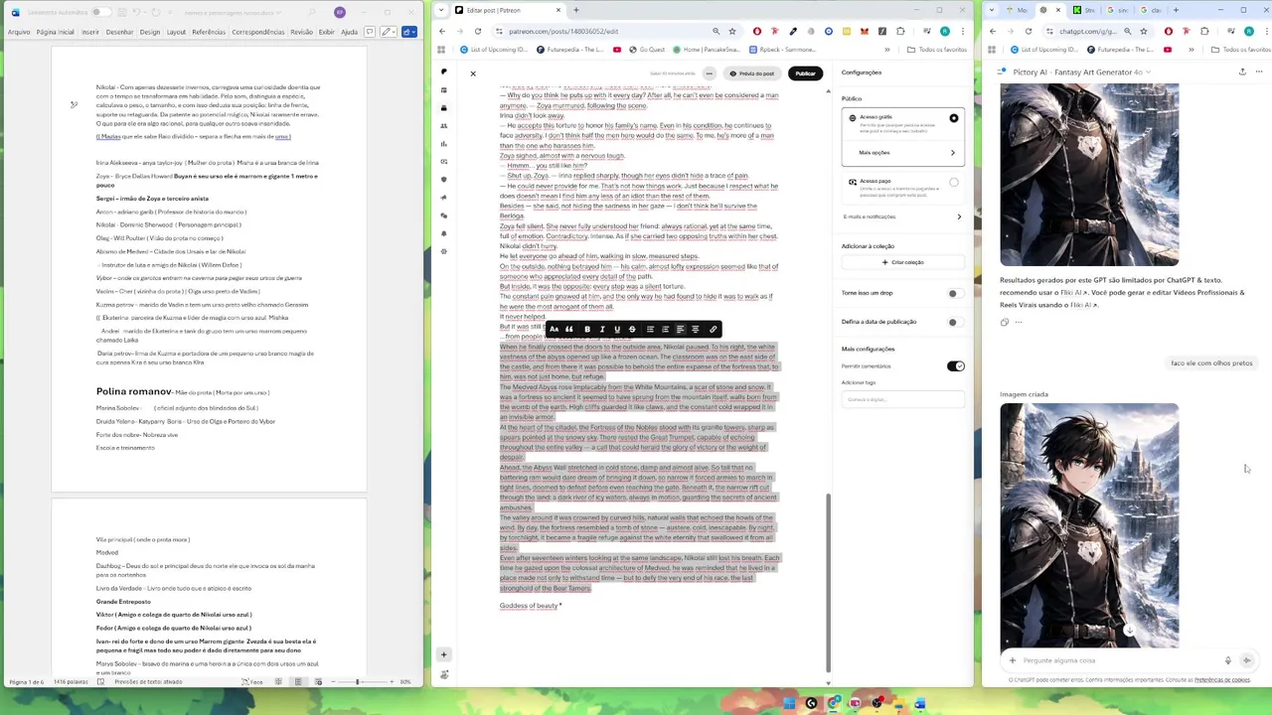The height and width of the screenshot is (715, 1272).
Task: Open the blue Share dropdown in Word
Action: [409, 32]
